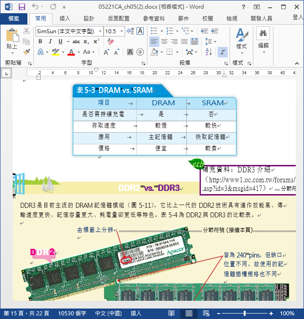The height and width of the screenshot is (319, 304).
Task: Click the red font color button
Action: pos(71,52)
